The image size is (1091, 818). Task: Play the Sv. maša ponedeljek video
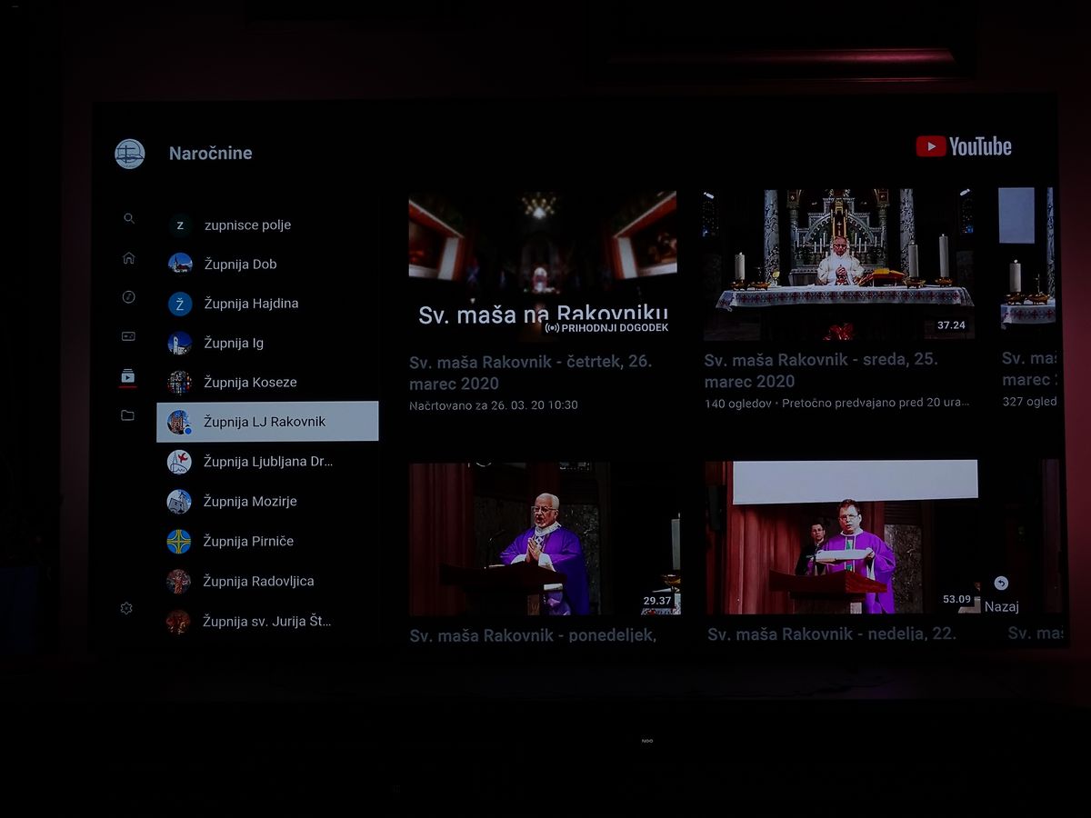click(x=544, y=538)
